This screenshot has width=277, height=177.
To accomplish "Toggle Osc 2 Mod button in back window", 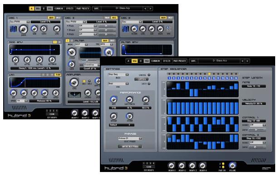I will pyautogui.click(x=114, y=18).
